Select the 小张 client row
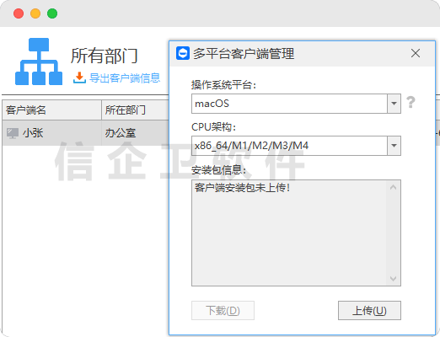The width and height of the screenshot is (440, 337). pos(86,133)
